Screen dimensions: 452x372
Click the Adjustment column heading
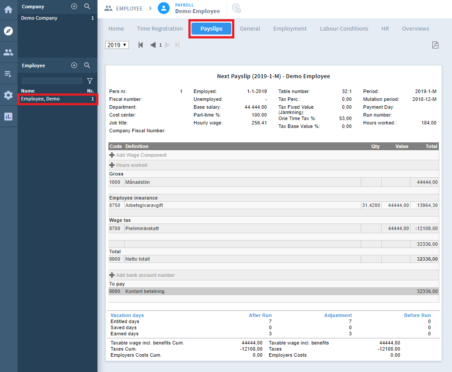(338, 315)
